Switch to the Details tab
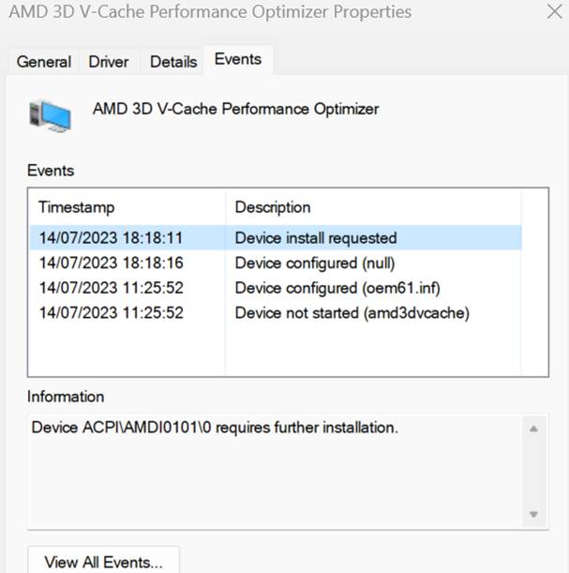The image size is (569, 573). tap(173, 62)
